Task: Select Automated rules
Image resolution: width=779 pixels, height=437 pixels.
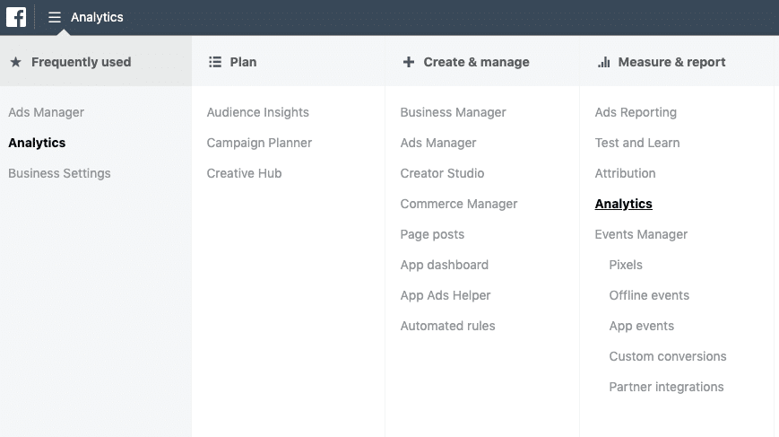Action: pyautogui.click(x=447, y=326)
